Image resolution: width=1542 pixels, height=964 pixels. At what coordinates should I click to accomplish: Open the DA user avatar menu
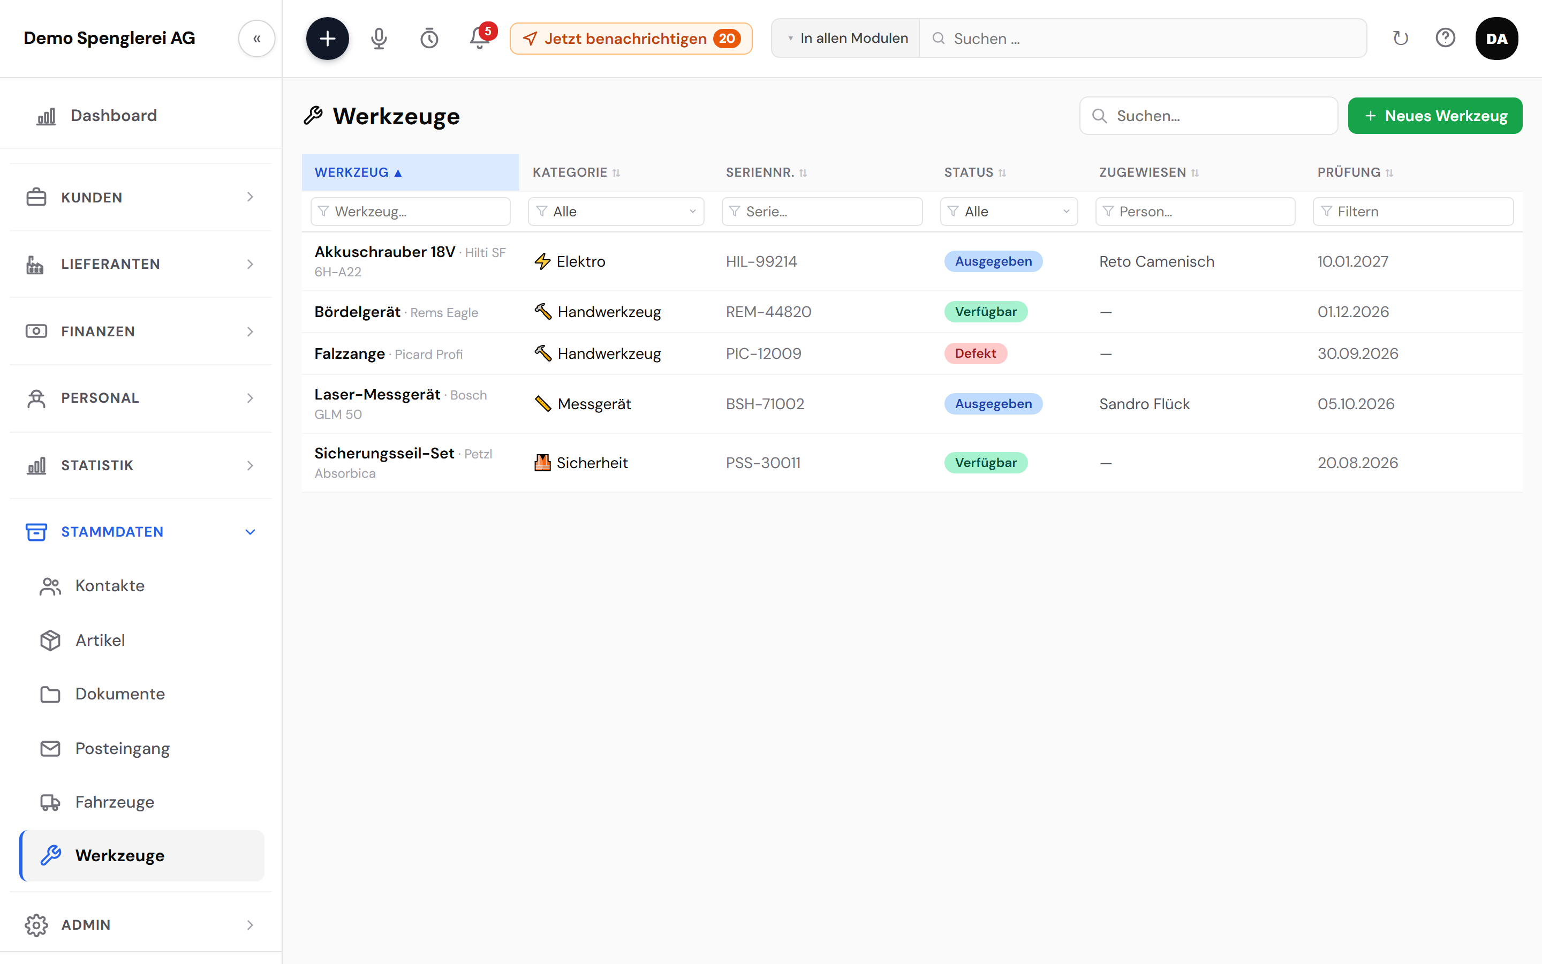(1496, 38)
